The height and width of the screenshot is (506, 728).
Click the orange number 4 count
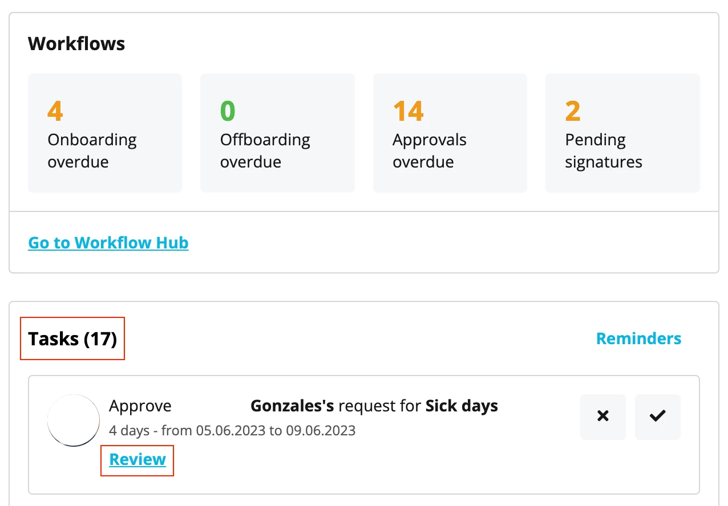pyautogui.click(x=55, y=111)
